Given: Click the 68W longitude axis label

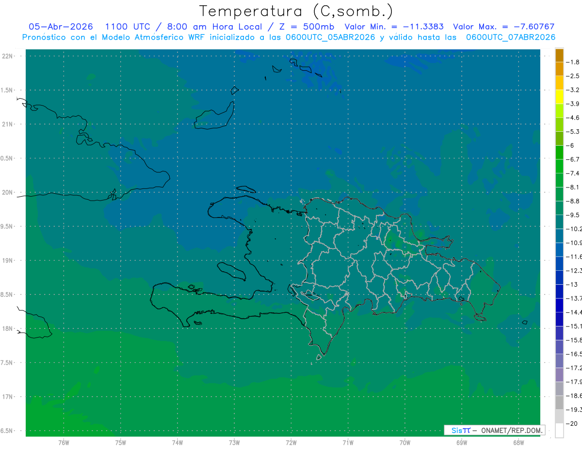Looking at the screenshot, I should (518, 443).
